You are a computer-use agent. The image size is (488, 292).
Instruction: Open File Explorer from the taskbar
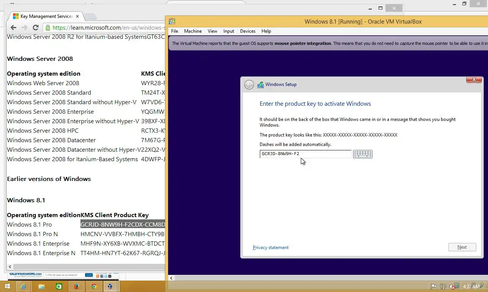(41, 286)
